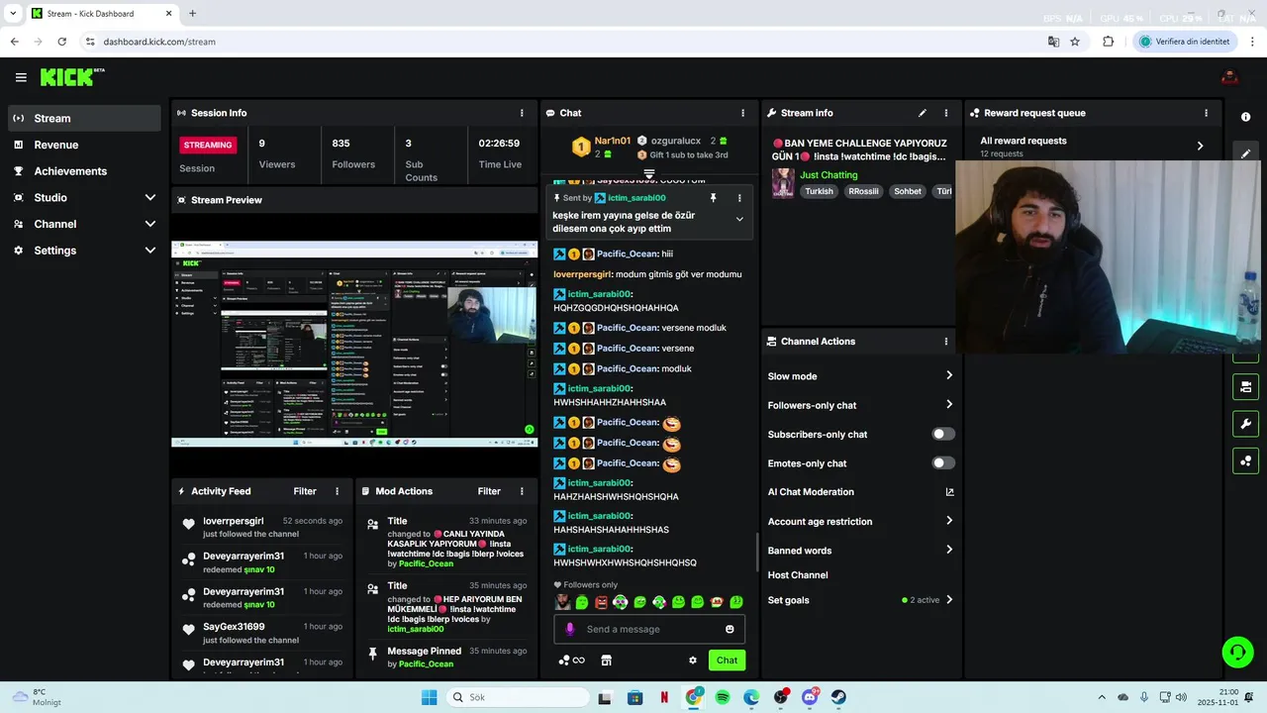
Task: Open the Just Chatting category link
Action: click(828, 175)
